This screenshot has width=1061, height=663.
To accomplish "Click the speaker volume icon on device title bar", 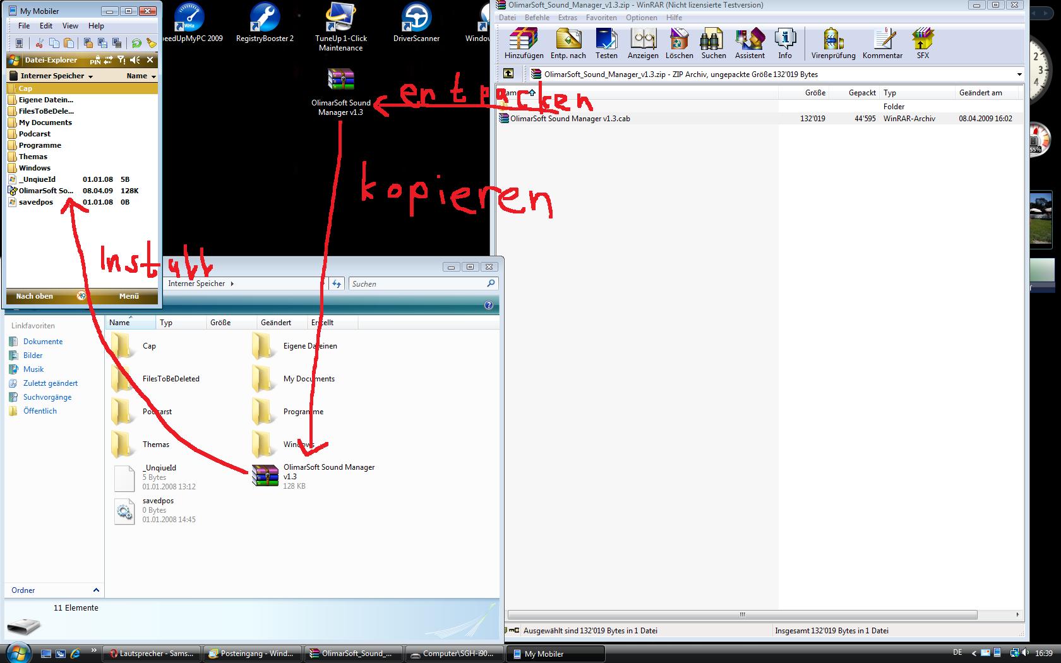I will 135,60.
